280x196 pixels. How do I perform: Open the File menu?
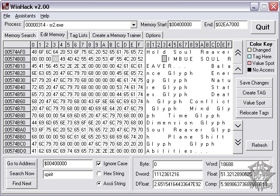tap(7, 16)
